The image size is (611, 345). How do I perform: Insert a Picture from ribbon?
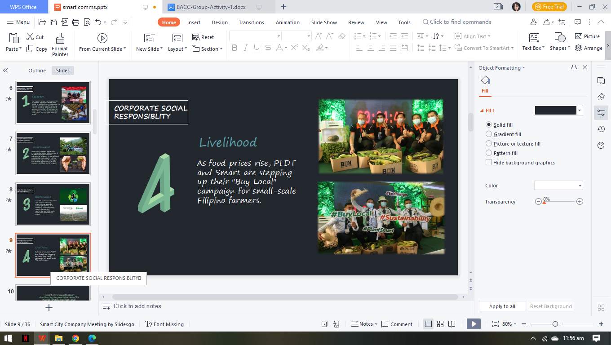coord(587,36)
